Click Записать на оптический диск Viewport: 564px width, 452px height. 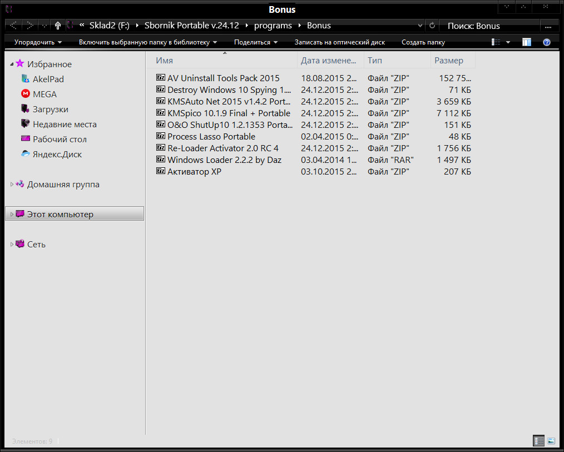[x=339, y=42]
